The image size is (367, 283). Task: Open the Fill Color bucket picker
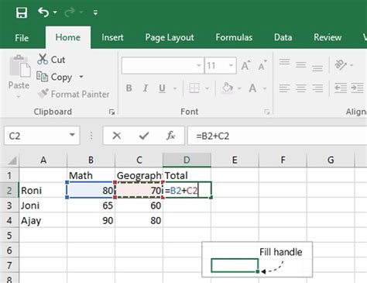point(228,88)
